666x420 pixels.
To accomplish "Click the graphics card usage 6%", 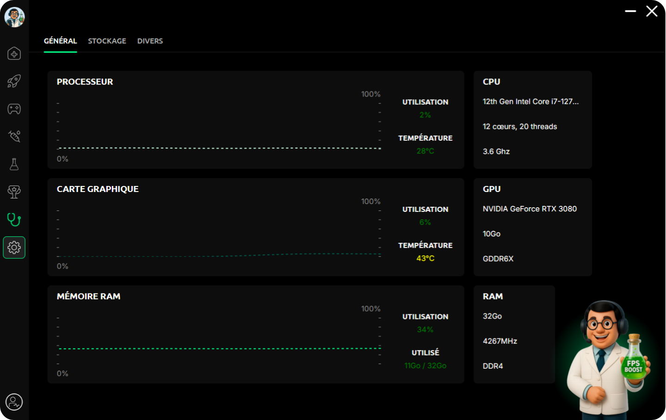I will (425, 222).
